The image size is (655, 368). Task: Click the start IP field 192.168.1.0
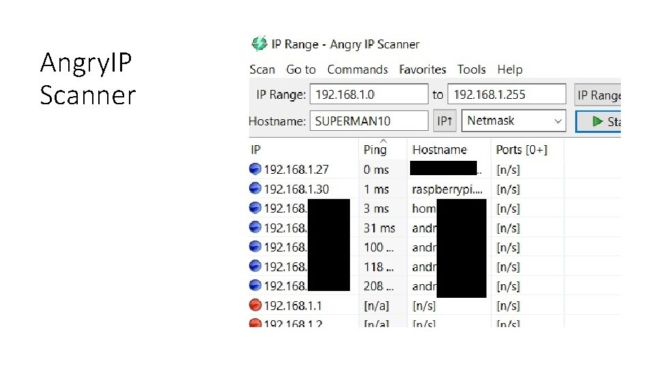(369, 94)
